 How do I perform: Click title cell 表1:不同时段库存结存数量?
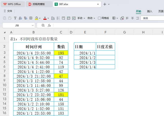pos(34,39)
